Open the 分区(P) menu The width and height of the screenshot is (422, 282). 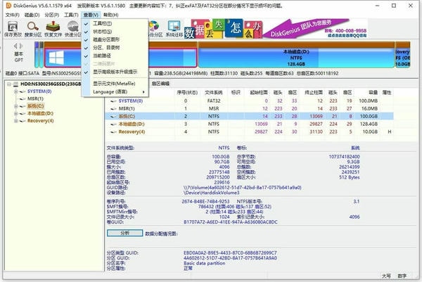pos(51,15)
